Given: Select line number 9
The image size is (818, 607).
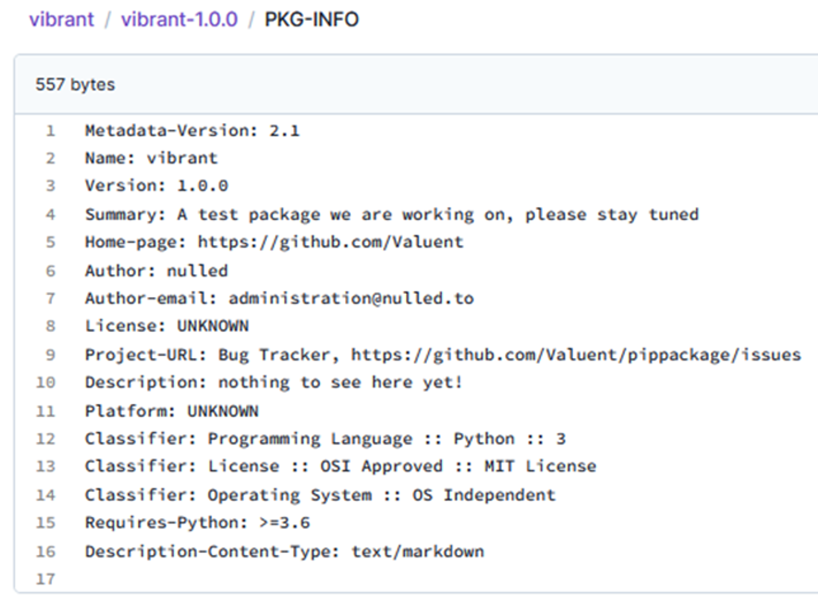Looking at the screenshot, I should [x=50, y=355].
